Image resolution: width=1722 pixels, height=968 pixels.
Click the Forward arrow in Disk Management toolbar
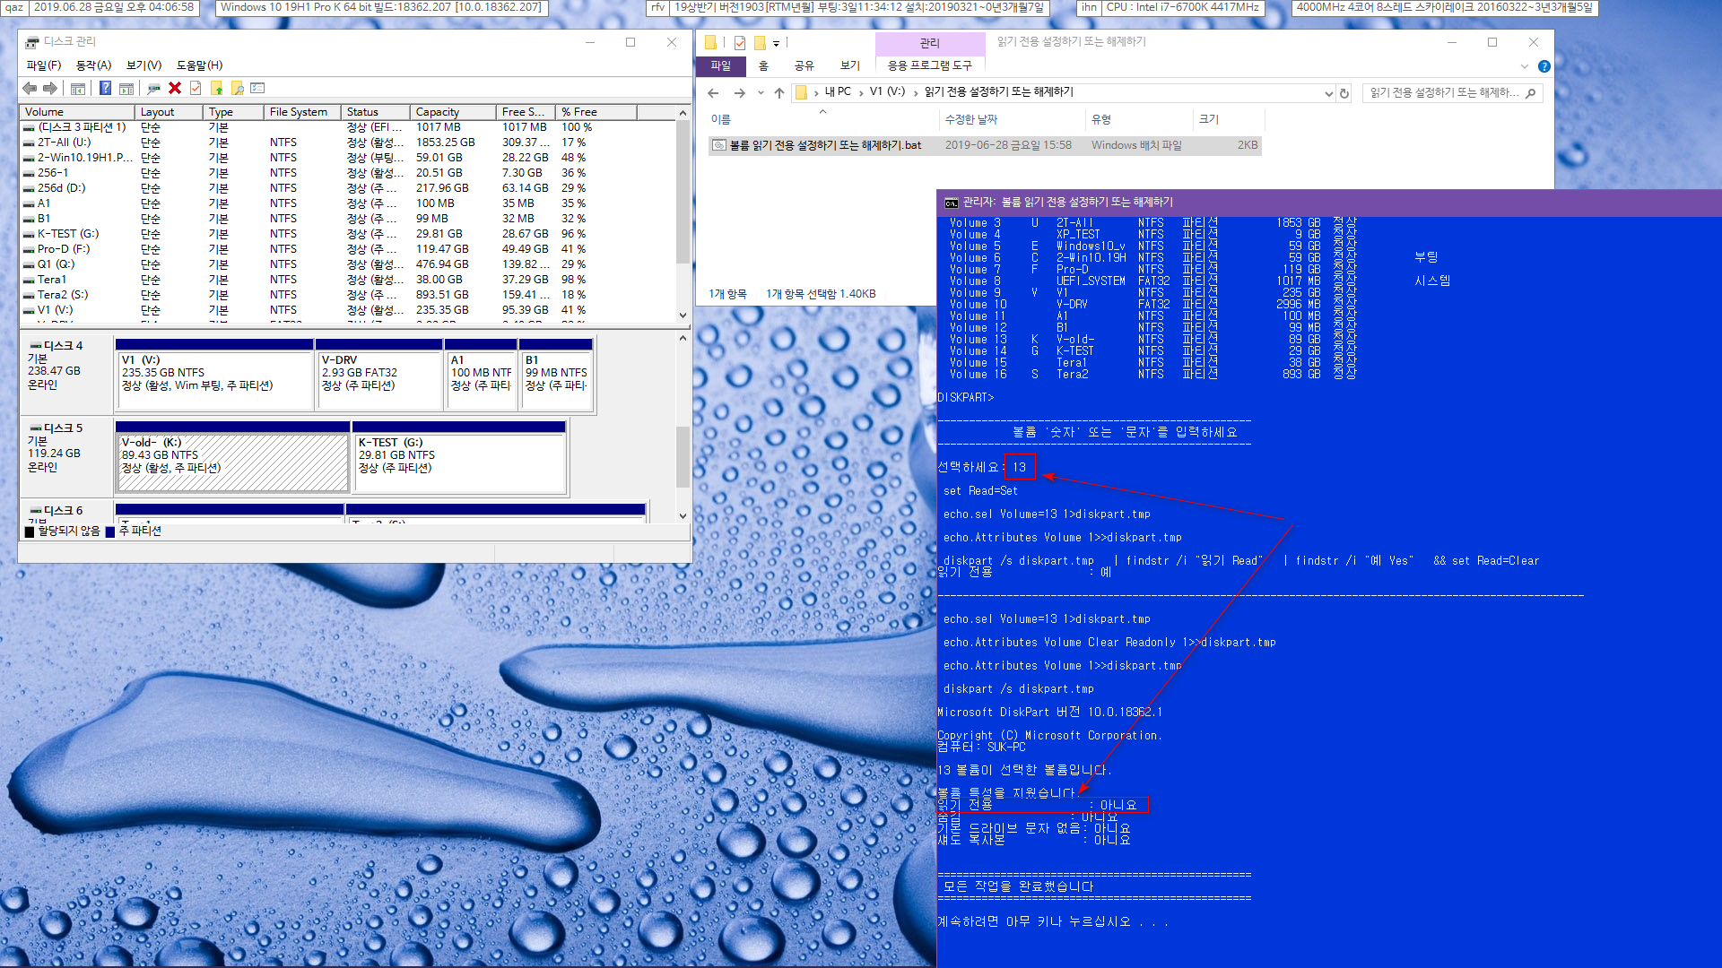tap(50, 88)
